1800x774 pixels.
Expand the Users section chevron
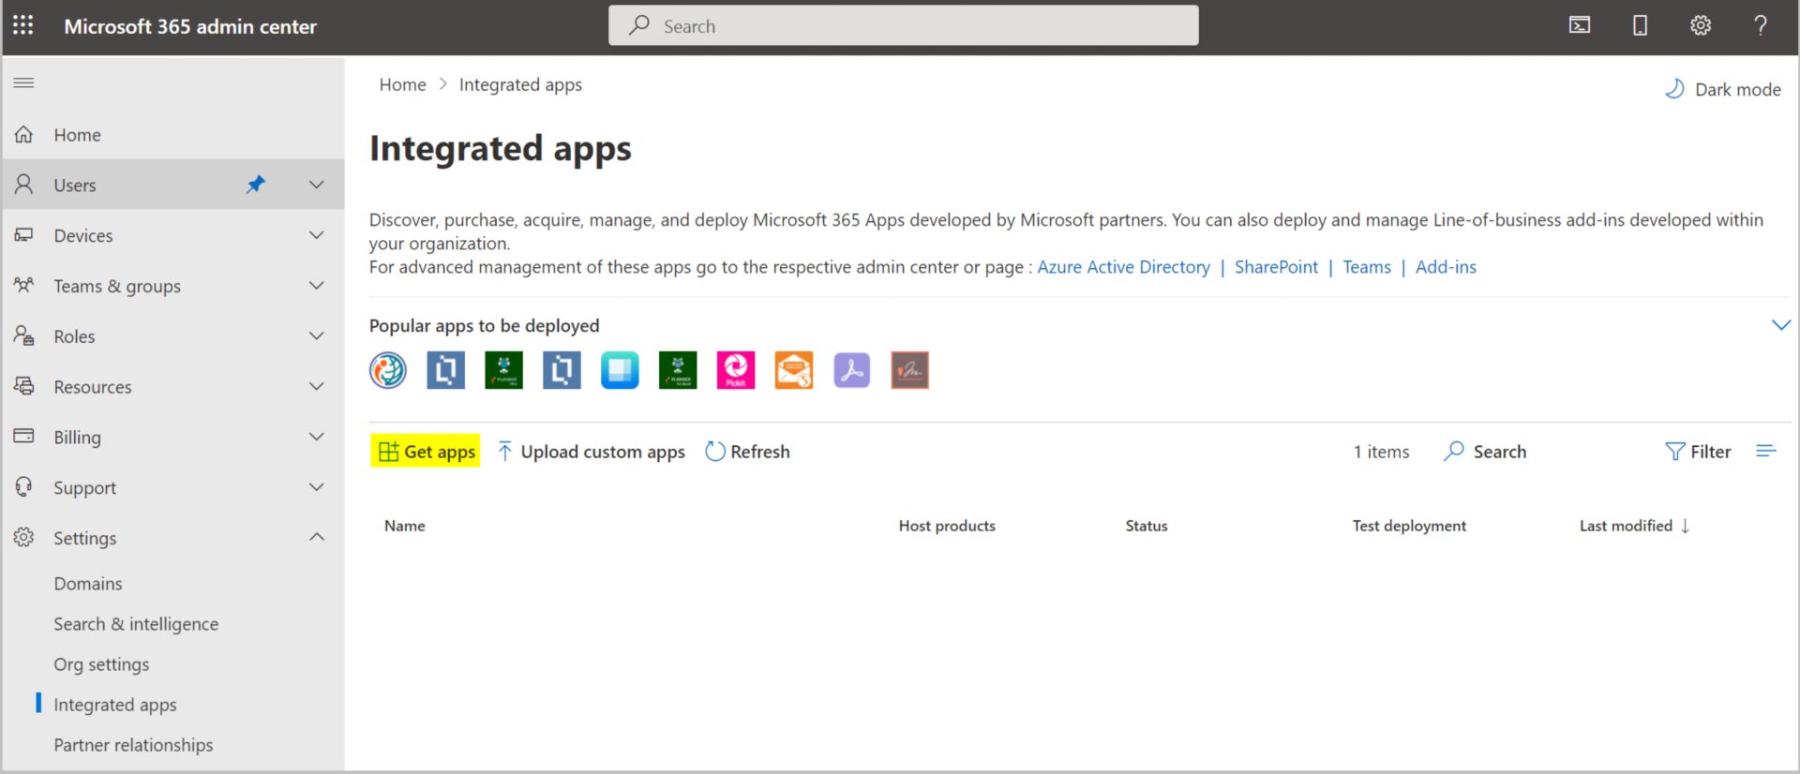click(317, 185)
